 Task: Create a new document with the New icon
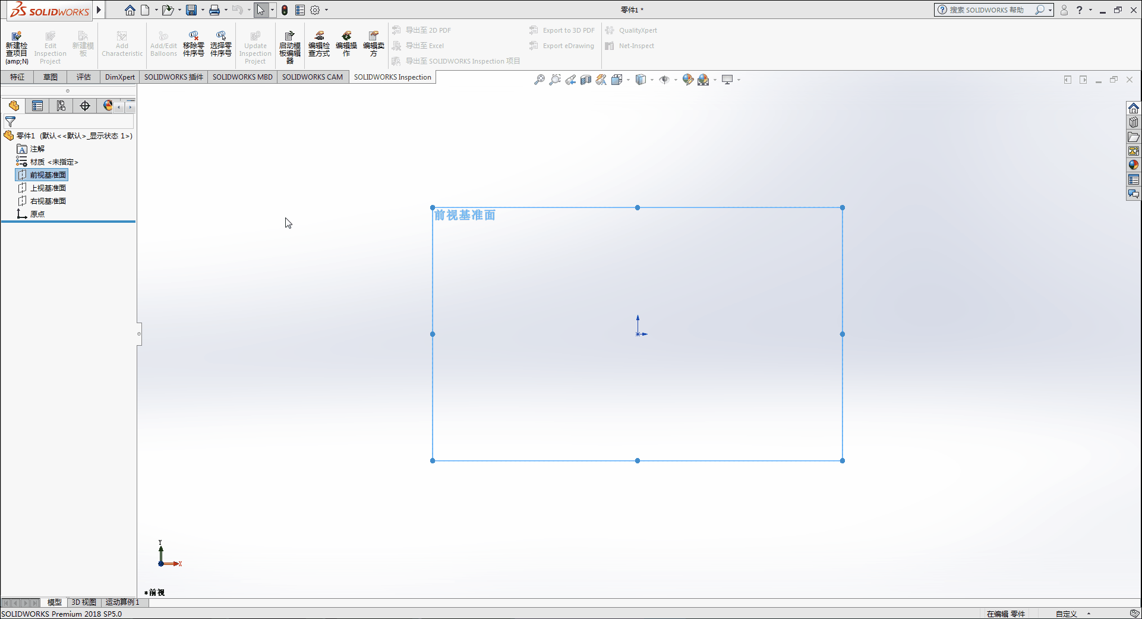click(145, 10)
